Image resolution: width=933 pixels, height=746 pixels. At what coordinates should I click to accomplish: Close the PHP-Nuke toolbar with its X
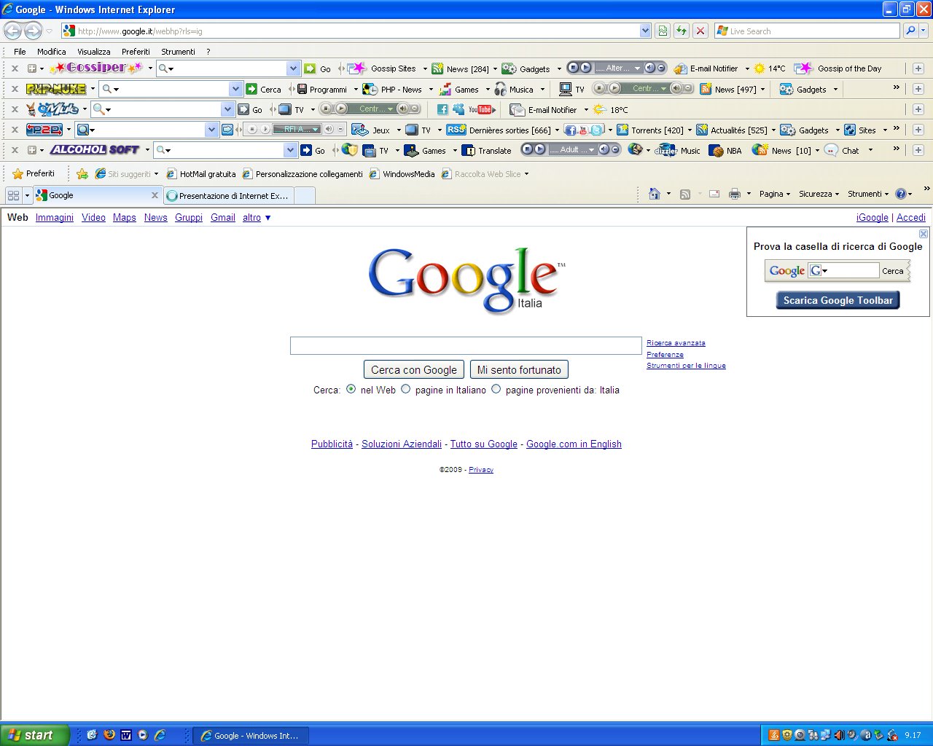click(15, 89)
